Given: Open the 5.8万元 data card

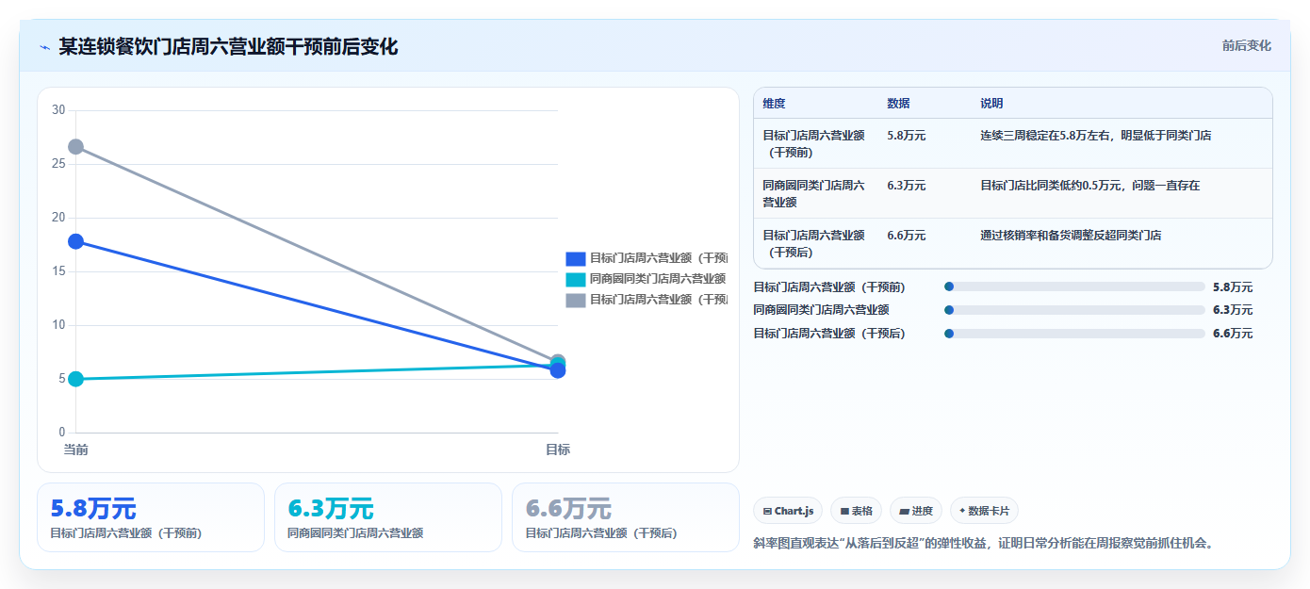Looking at the screenshot, I should pos(151,517).
